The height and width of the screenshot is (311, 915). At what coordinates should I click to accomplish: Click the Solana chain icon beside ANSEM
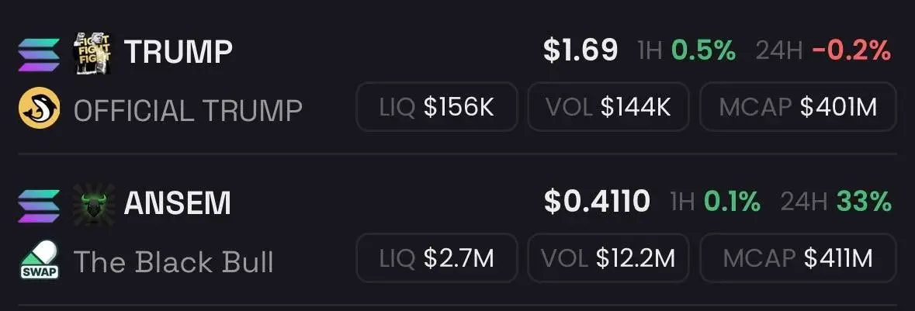pyautogui.click(x=39, y=206)
